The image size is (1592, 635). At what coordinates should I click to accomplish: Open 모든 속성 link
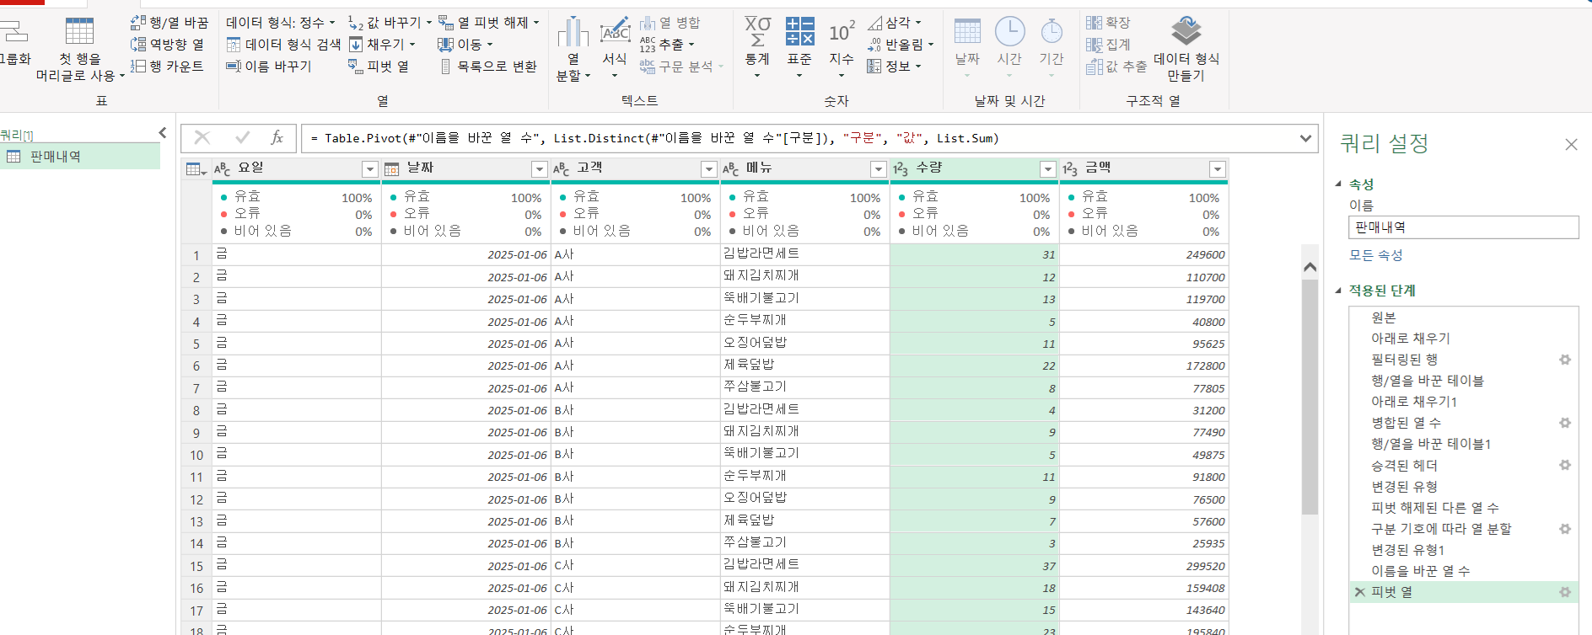click(x=1375, y=255)
